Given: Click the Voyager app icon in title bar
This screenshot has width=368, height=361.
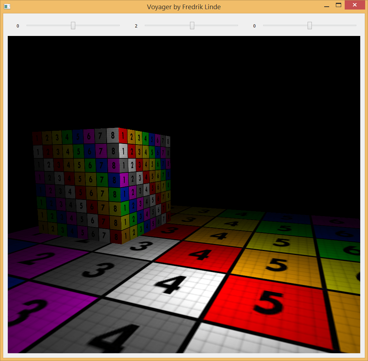Looking at the screenshot, I should (x=7, y=6).
